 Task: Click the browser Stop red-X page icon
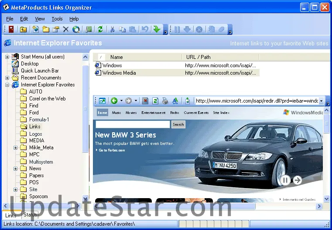coord(145,101)
